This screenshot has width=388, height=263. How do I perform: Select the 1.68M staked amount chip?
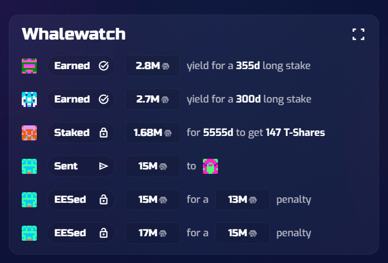click(x=152, y=133)
